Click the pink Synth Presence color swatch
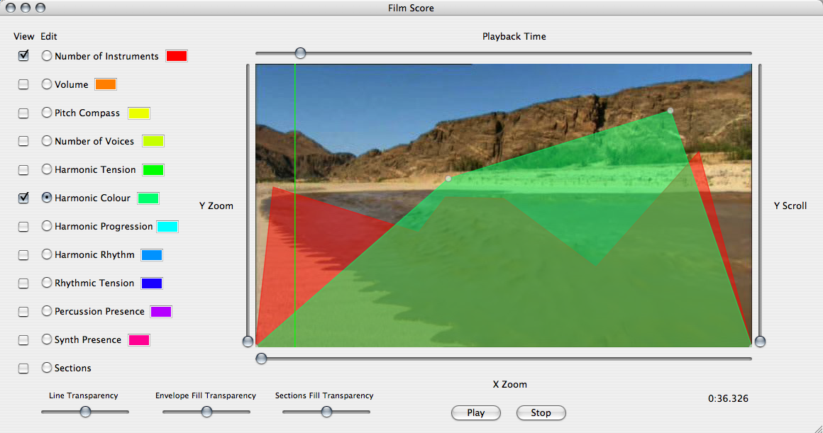Viewport: 823px width, 433px height. pos(138,340)
